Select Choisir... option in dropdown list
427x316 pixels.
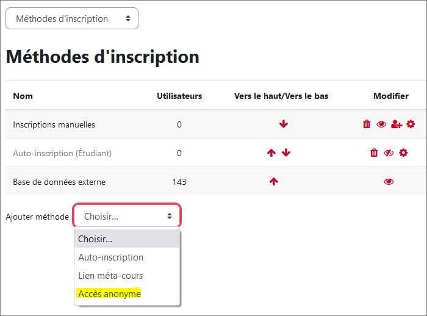[127, 239]
